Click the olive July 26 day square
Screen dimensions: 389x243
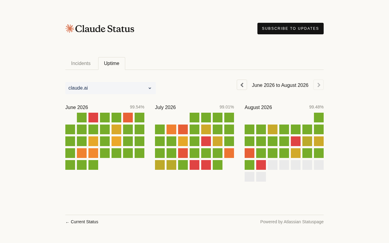(x=160, y=165)
